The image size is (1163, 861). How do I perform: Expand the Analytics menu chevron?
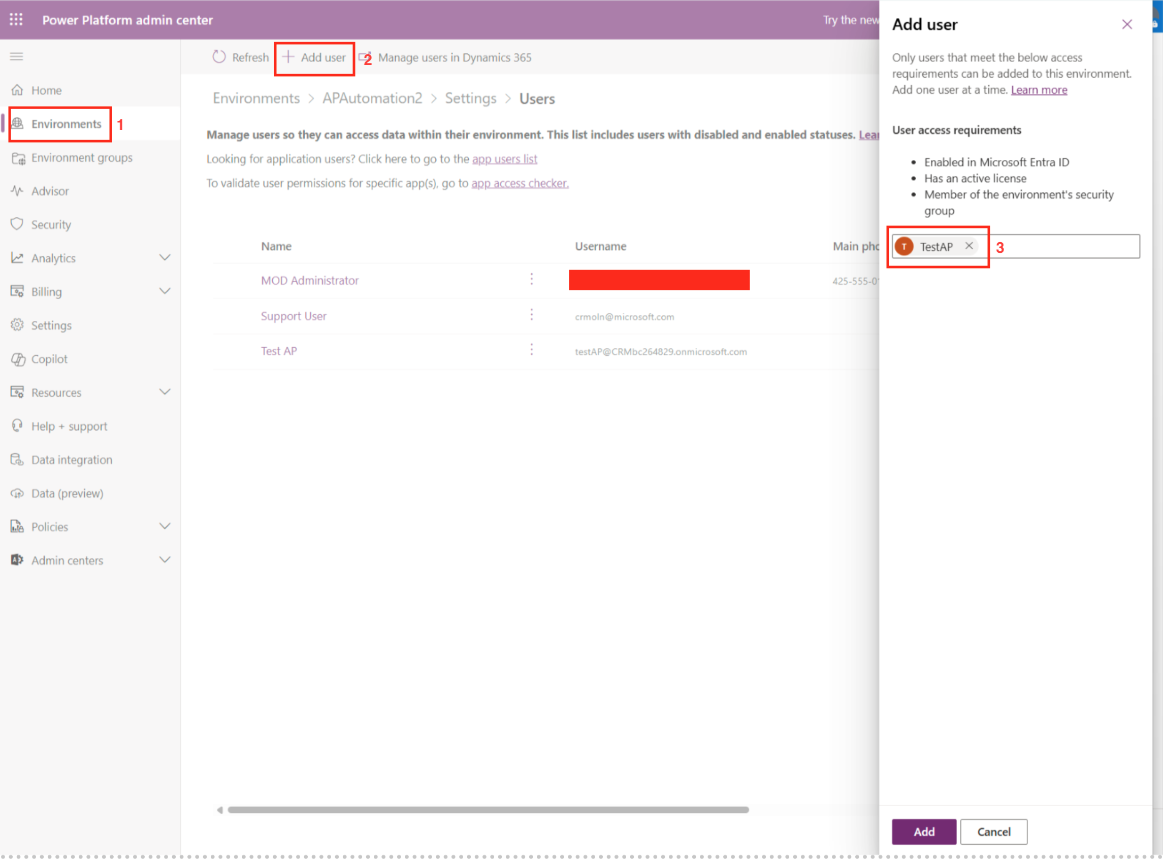click(165, 257)
